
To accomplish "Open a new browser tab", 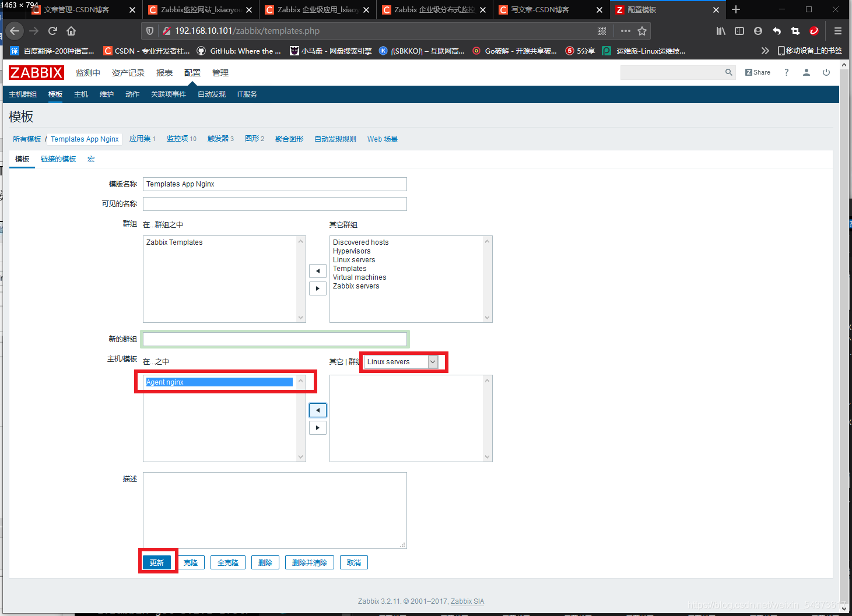I will coord(736,9).
